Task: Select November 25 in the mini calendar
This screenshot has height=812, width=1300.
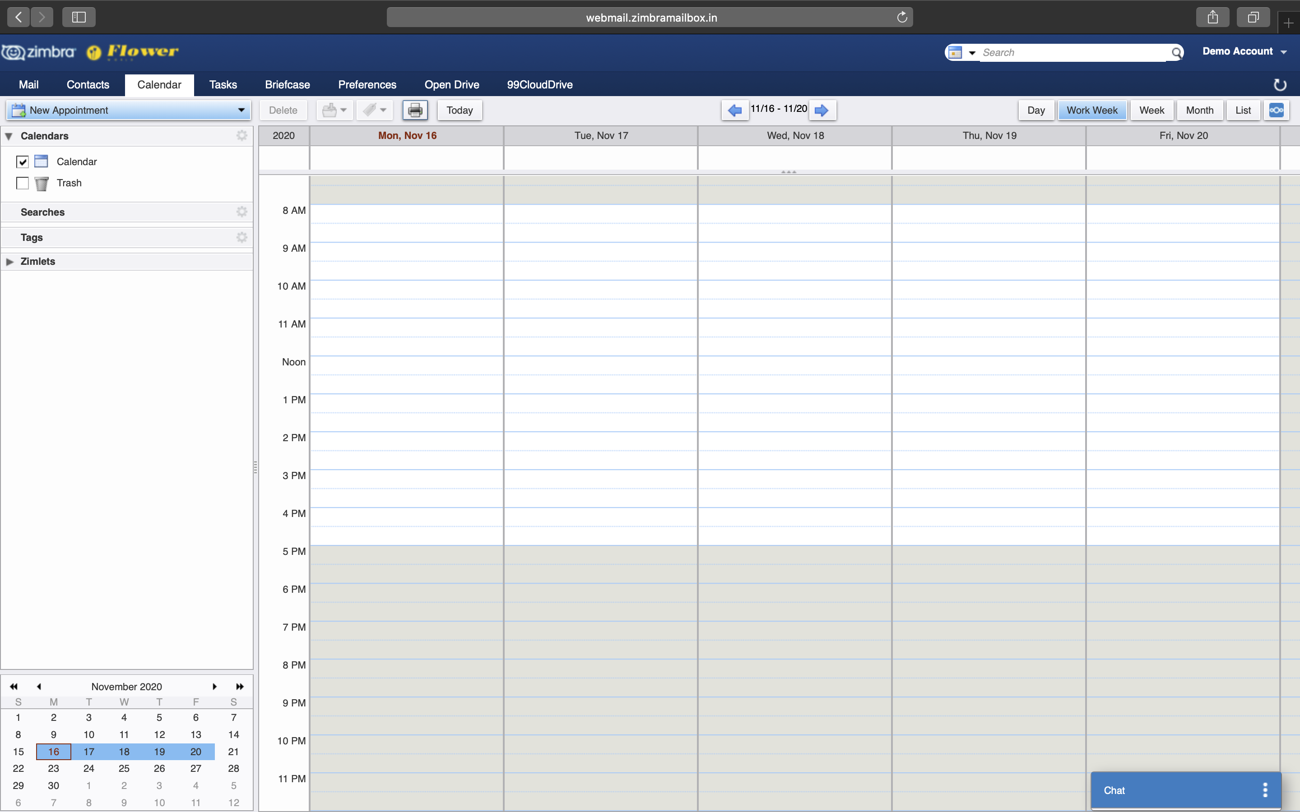Action: point(124,769)
